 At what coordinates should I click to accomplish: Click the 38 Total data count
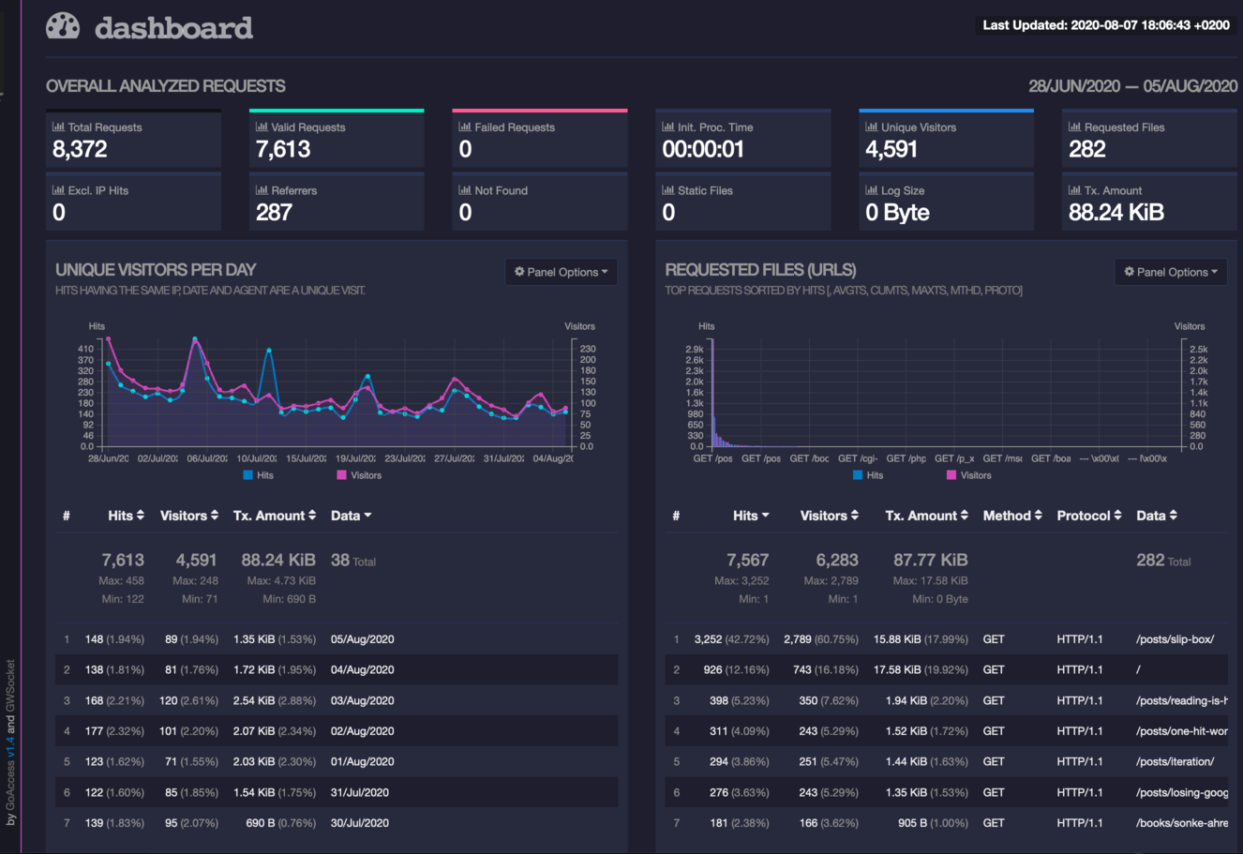coord(353,561)
